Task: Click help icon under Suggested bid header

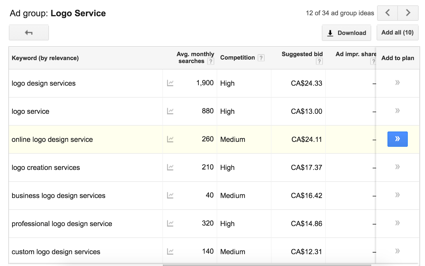Action: [319, 62]
